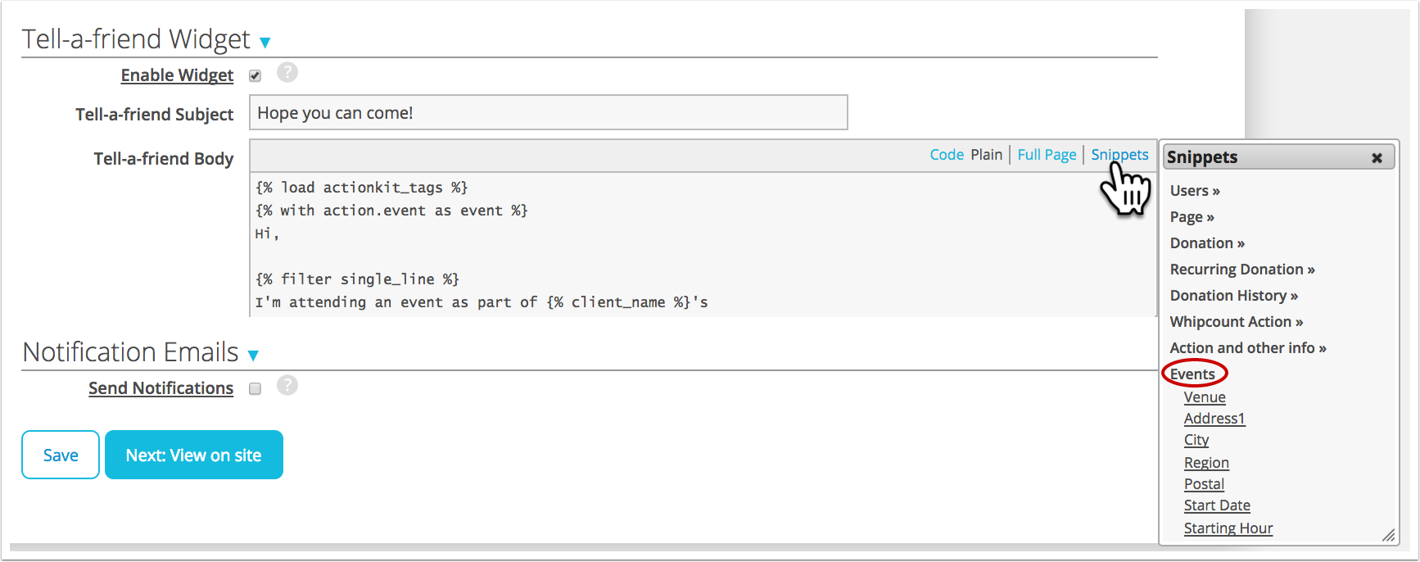Switch editor to Code view
Image resolution: width=1420 pixels, height=562 pixels.
click(x=946, y=155)
